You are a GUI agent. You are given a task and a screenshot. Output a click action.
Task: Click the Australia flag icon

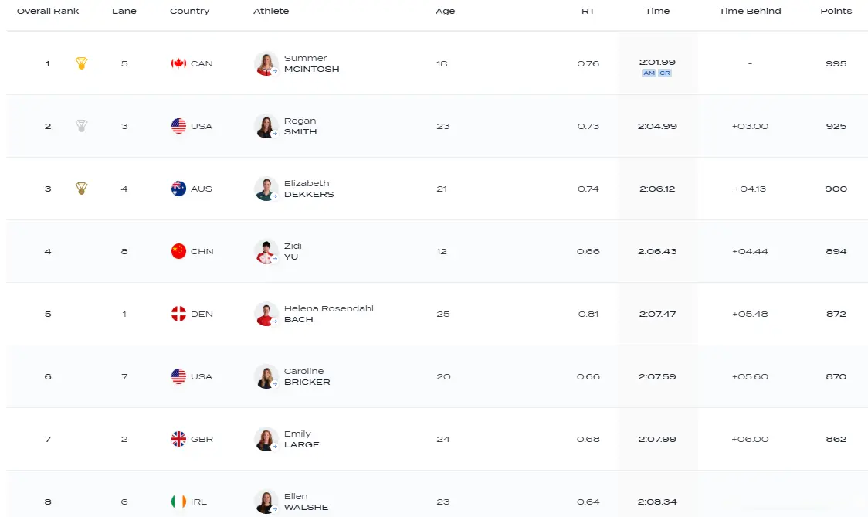tap(178, 189)
